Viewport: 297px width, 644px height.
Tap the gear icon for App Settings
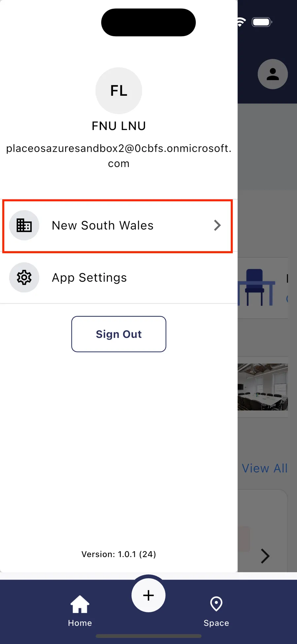click(x=24, y=278)
